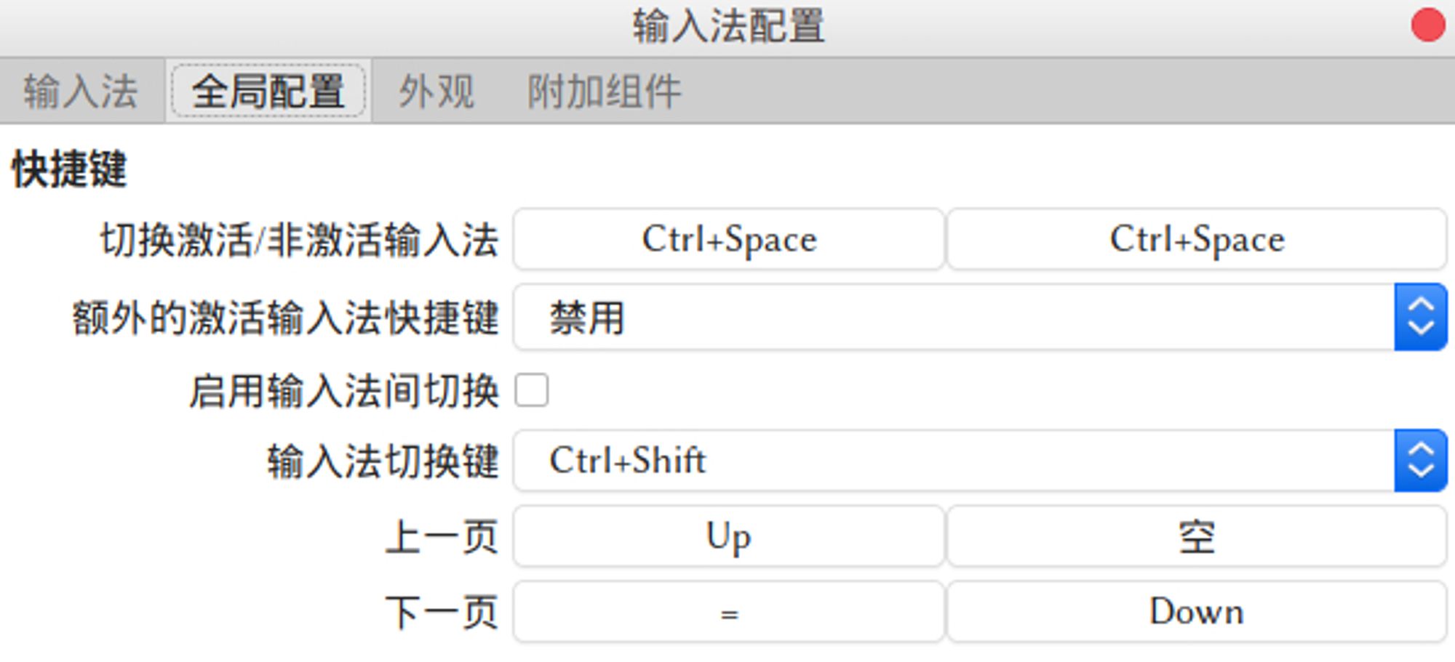This screenshot has width=1455, height=662.
Task: Open the 外观 tab
Action: [x=436, y=92]
